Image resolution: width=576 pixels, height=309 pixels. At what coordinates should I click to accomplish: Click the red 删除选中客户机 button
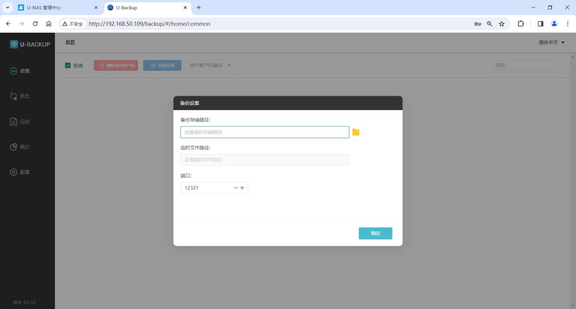click(116, 65)
